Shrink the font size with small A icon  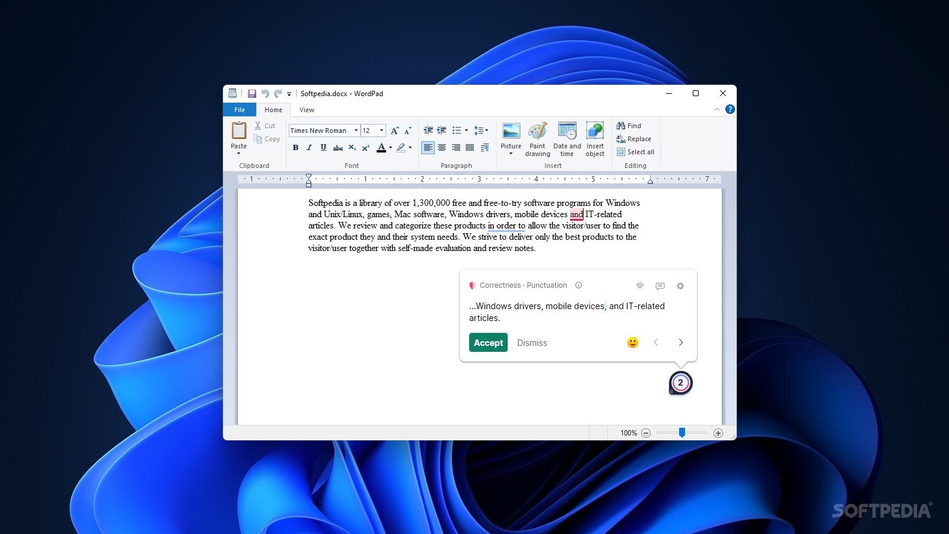click(407, 131)
